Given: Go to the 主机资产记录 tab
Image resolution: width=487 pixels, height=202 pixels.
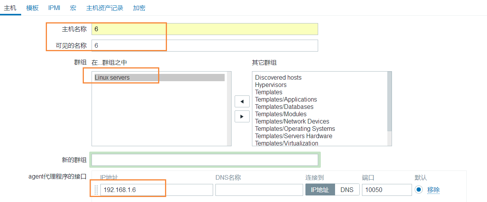Looking at the screenshot, I should click(105, 8).
